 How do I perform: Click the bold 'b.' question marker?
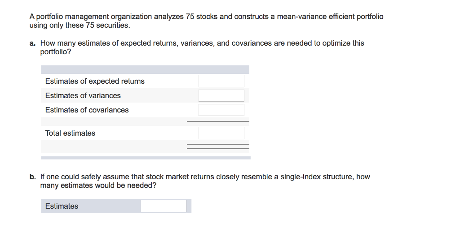pos(32,177)
